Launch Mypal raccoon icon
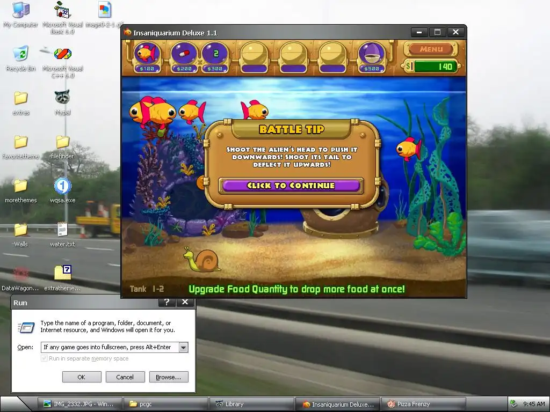 tap(62, 102)
